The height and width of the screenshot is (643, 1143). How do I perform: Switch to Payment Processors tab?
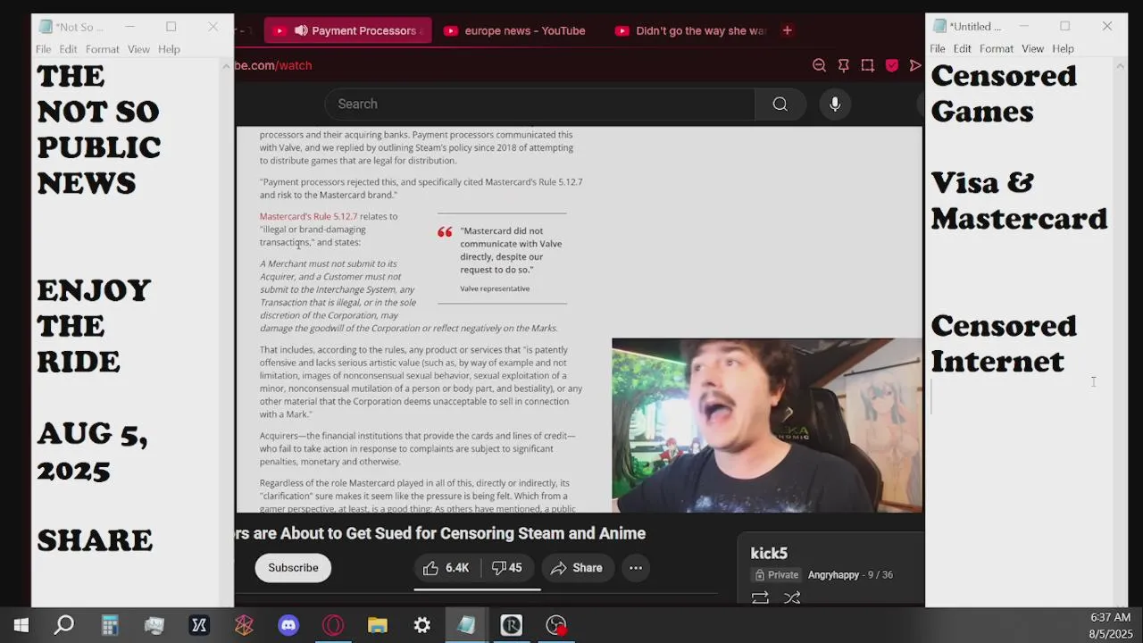click(348, 30)
